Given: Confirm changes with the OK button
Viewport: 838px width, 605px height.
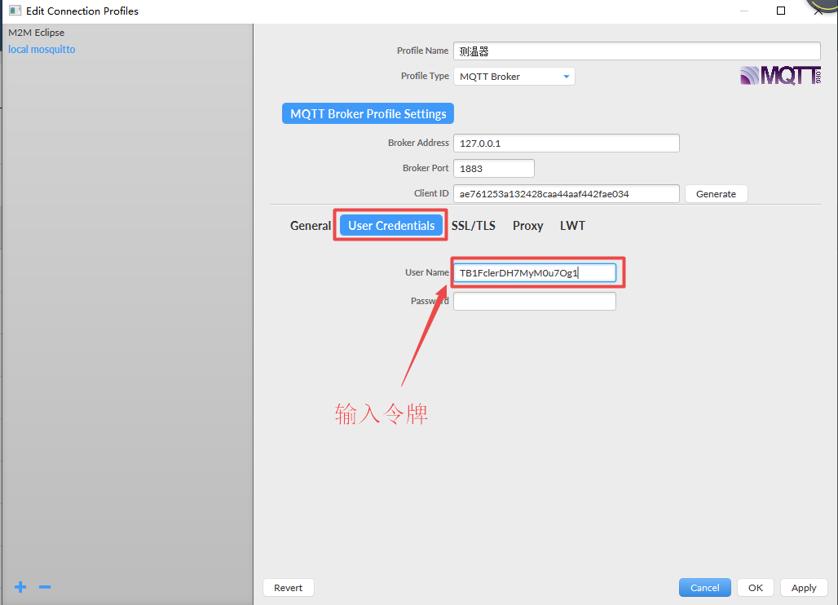Looking at the screenshot, I should (755, 587).
